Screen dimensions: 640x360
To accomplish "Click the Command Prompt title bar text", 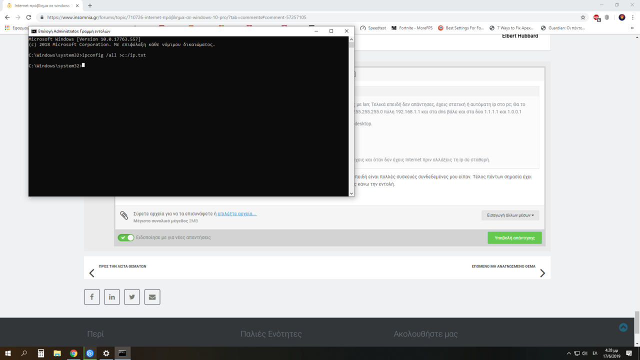I will coord(74,31).
